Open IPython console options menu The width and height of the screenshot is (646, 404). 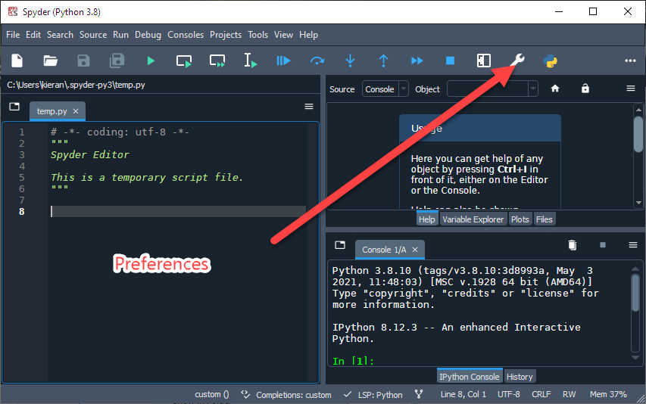point(633,245)
